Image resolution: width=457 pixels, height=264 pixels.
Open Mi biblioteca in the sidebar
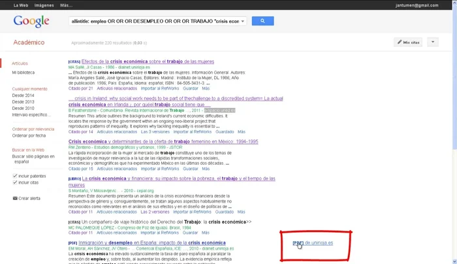(x=24, y=73)
